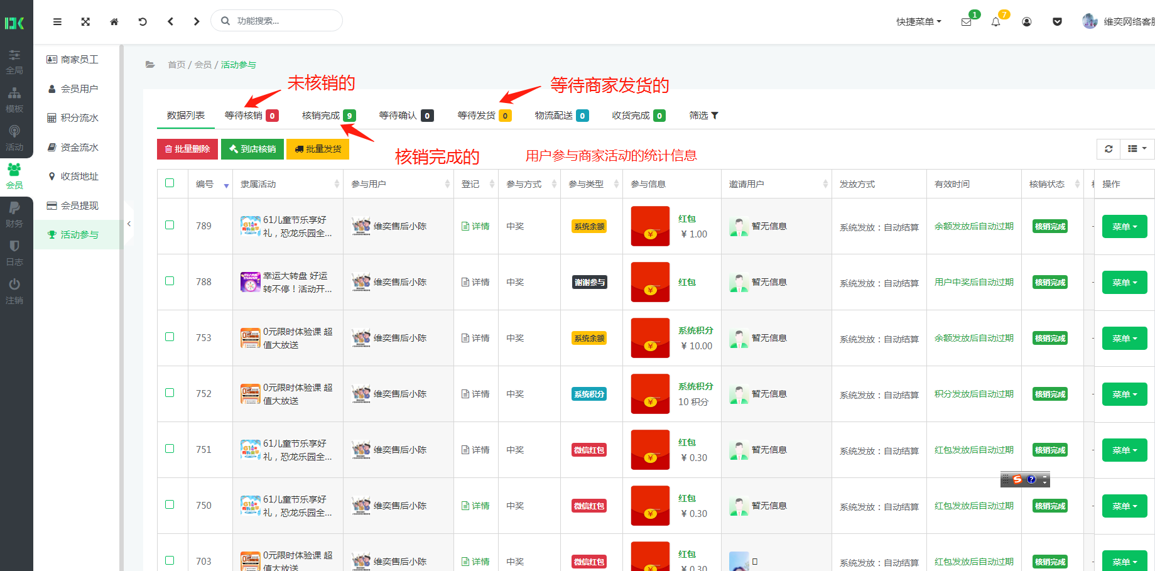Viewport: 1155px width, 571px height.
Task: Switch to 等待确认 tab
Action: (x=406, y=116)
